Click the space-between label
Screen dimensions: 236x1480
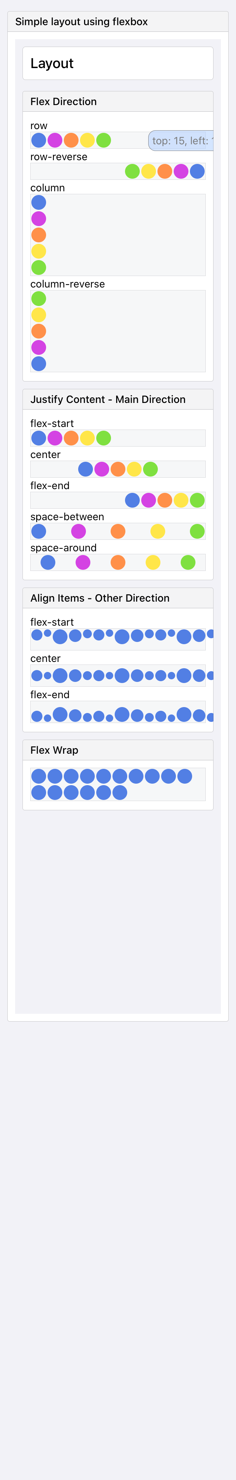[67, 517]
